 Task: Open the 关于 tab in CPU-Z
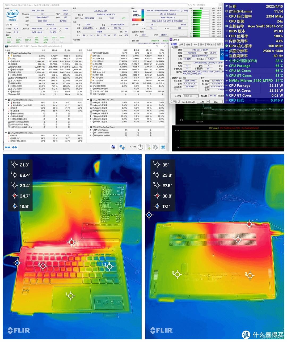219,45
